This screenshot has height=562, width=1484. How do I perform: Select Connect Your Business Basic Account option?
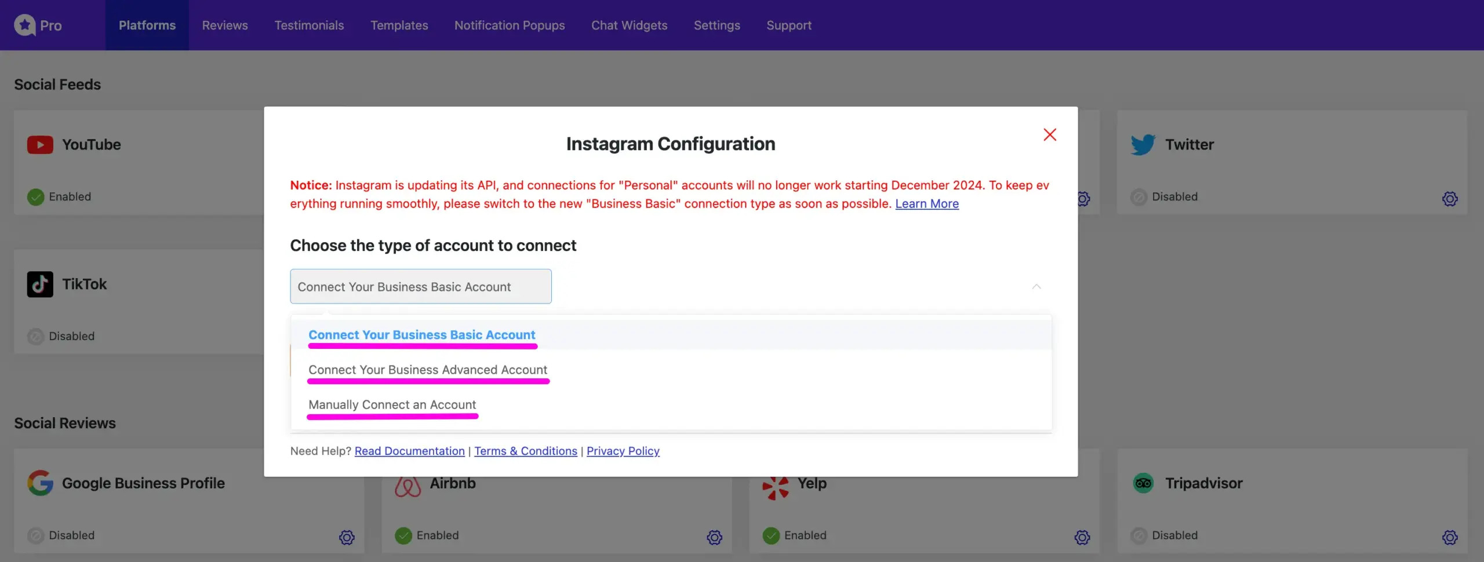click(671, 335)
